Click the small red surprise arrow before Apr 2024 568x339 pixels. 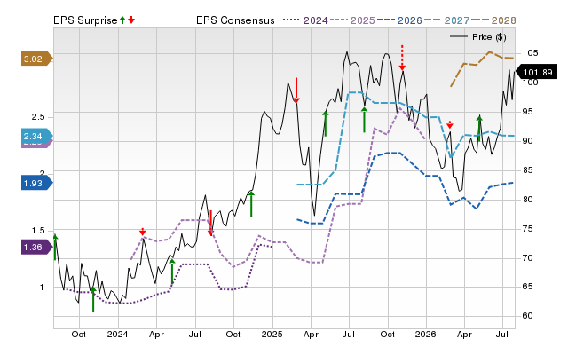142,232
